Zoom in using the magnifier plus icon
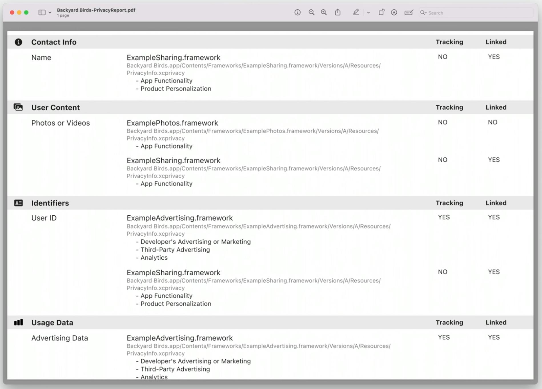 (324, 13)
